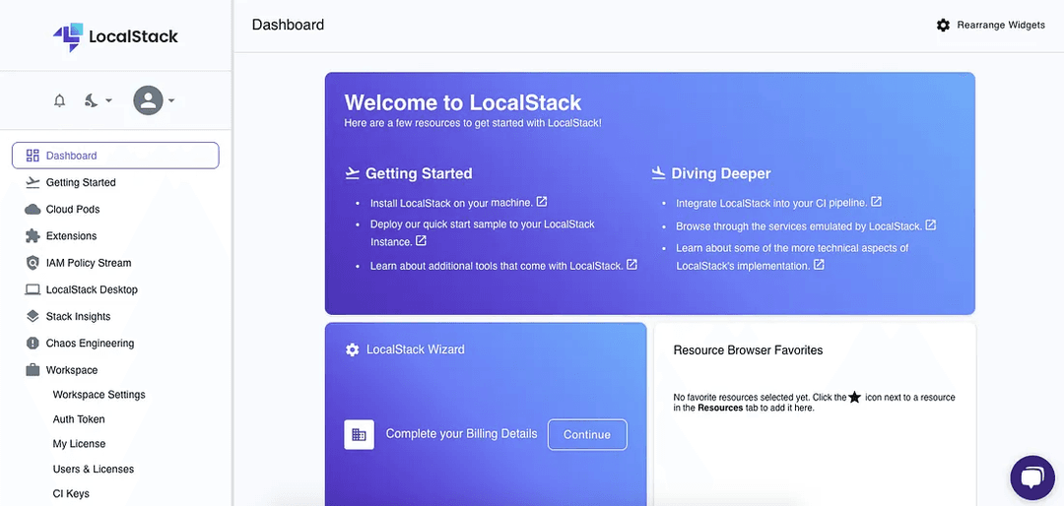Select My License
Viewport: 1064px width, 506px height.
pyautogui.click(x=80, y=444)
